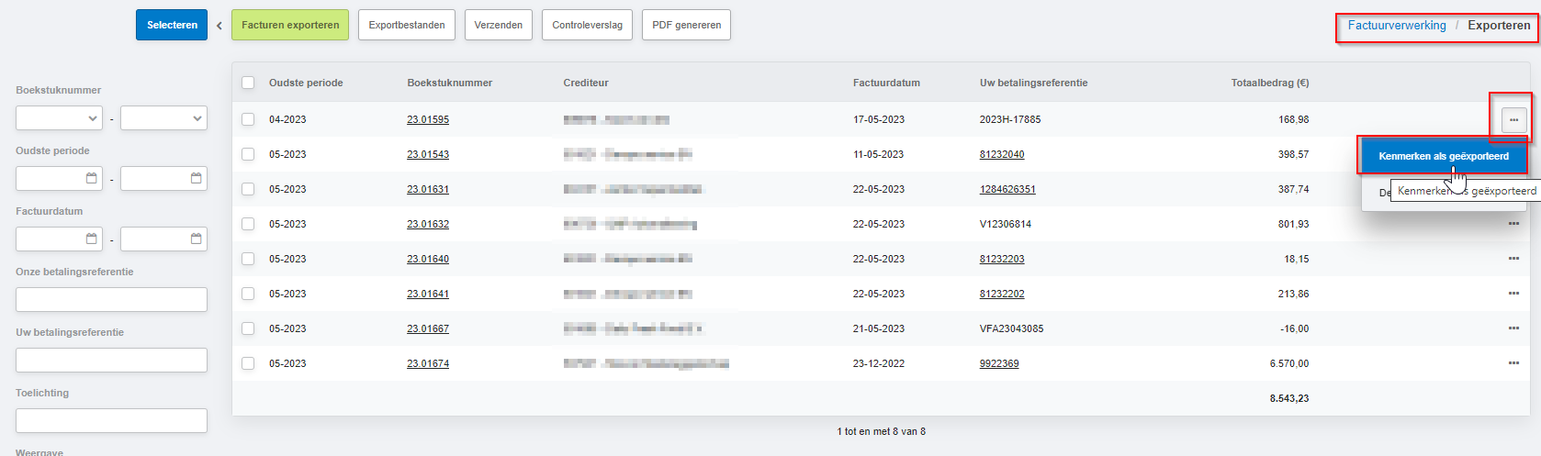Open calendar for Oudste periode start date
The height and width of the screenshot is (456, 1541).
91,178
